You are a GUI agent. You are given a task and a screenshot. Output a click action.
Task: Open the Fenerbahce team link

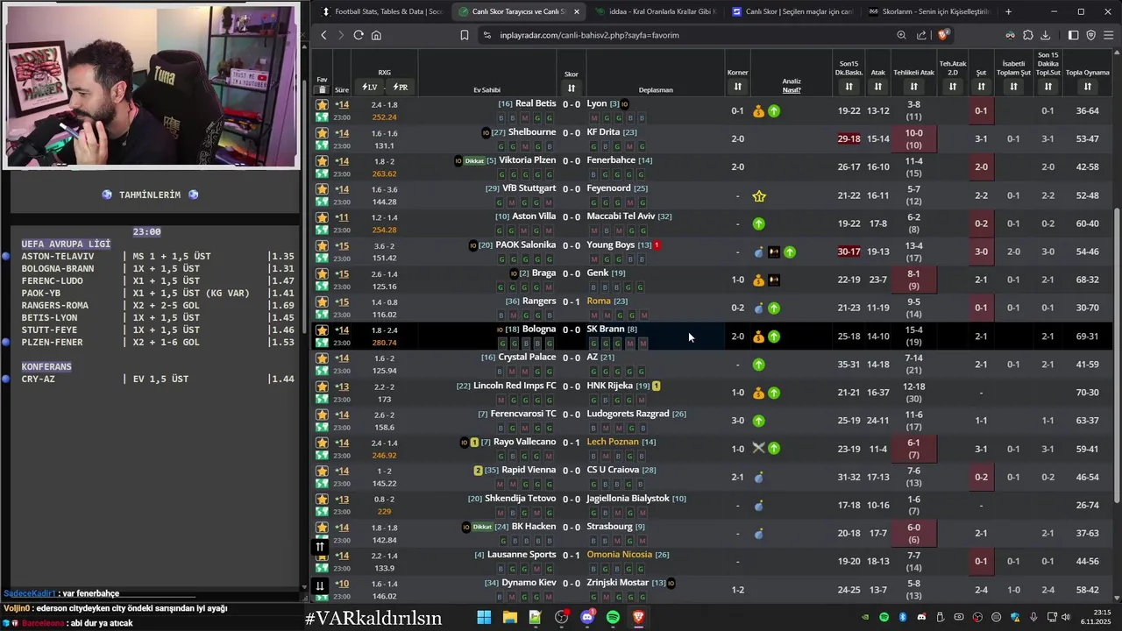611,160
